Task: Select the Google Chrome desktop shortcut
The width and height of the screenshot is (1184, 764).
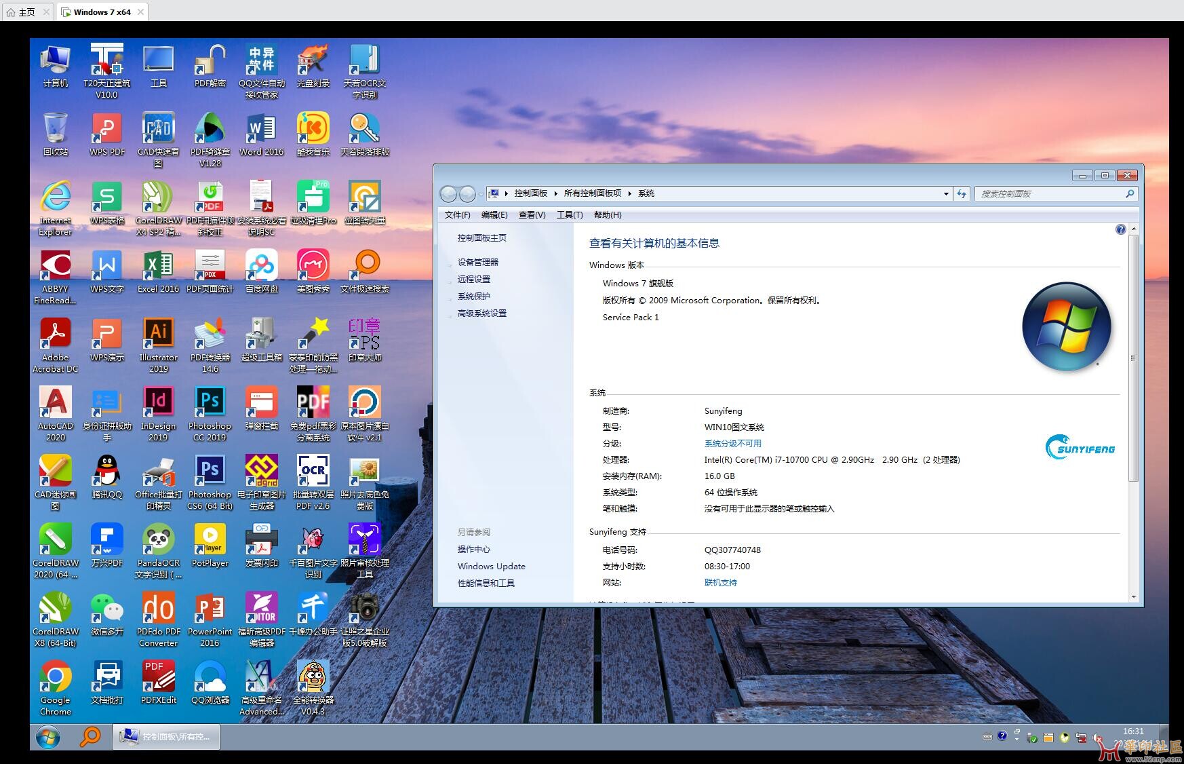Action: [56, 678]
